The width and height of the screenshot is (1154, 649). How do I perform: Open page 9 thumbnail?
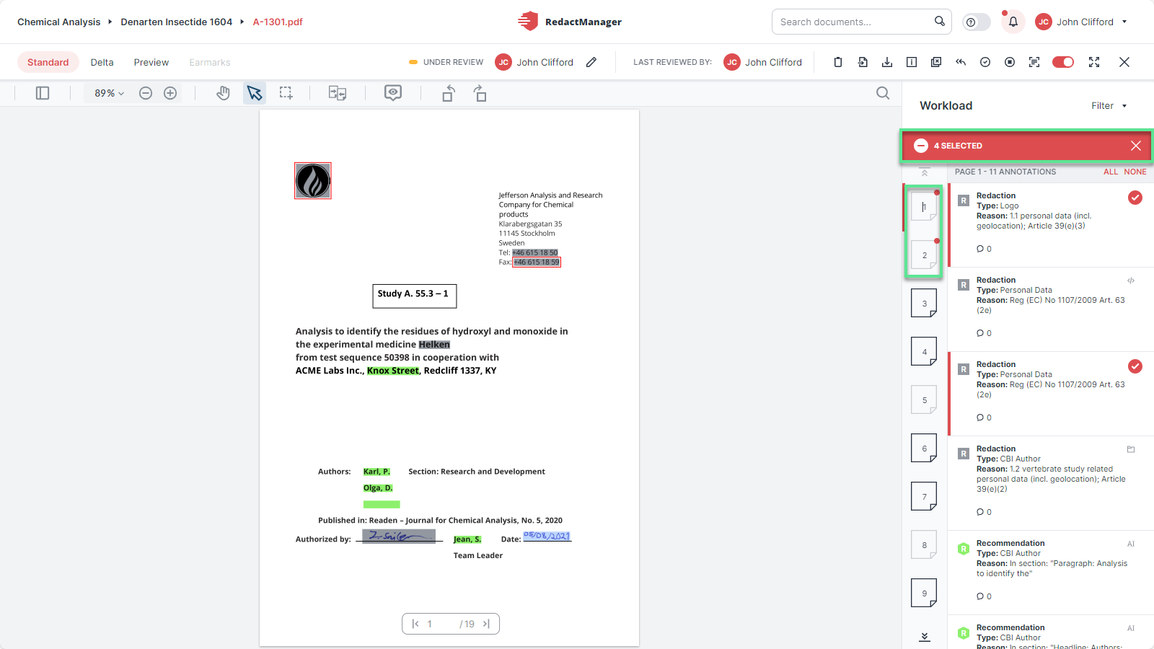click(924, 593)
